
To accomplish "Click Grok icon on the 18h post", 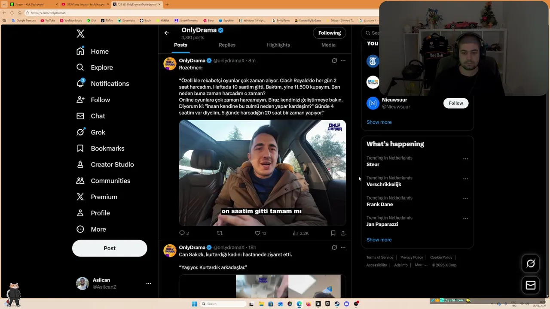I will point(334,248).
